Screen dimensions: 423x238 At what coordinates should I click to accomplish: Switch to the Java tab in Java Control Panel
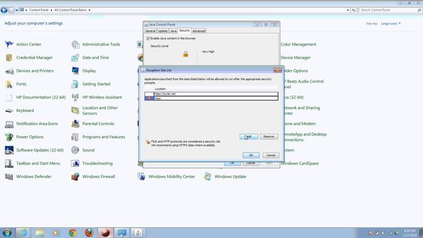173,31
